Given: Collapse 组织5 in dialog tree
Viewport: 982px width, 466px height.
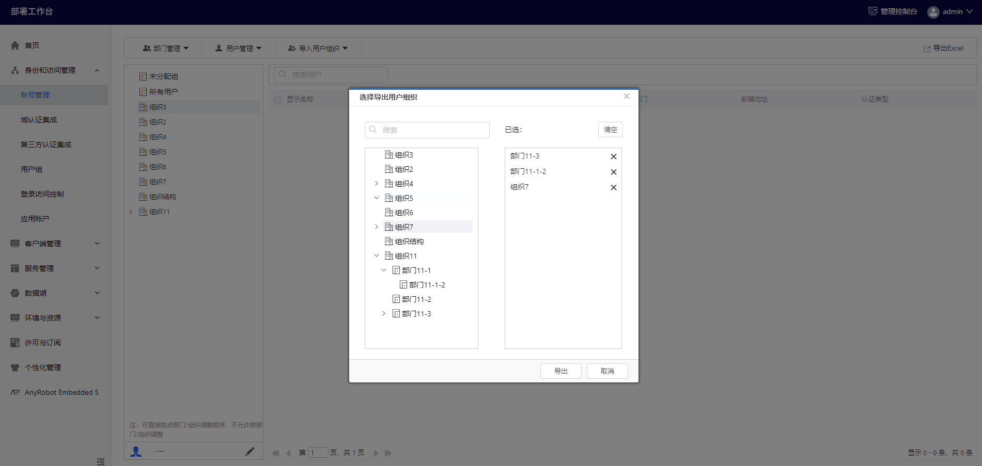Looking at the screenshot, I should [x=377, y=198].
